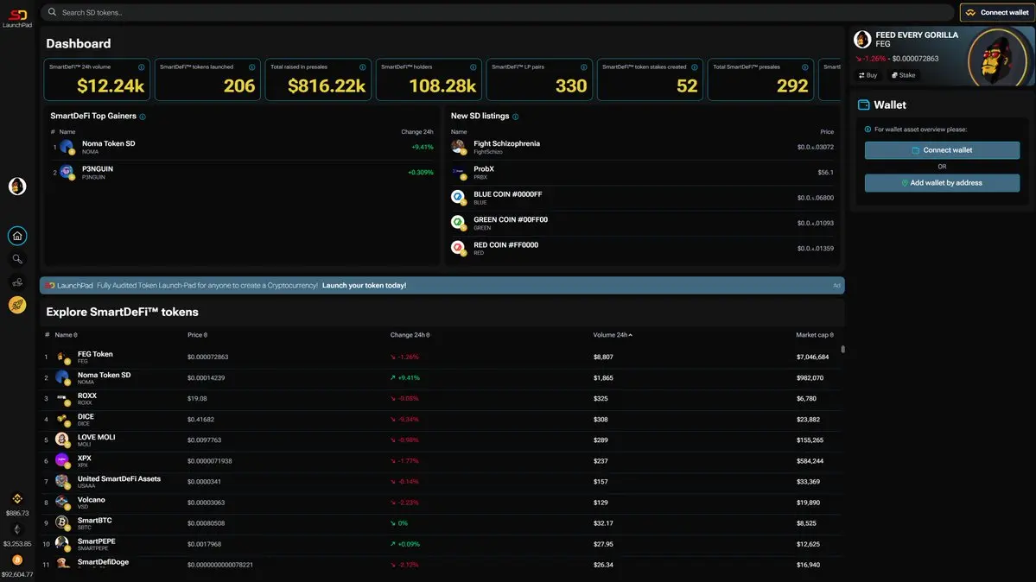Screen dimensions: 1036x582
Task: Open the Home dashboard sidebar icon
Action: coord(17,236)
